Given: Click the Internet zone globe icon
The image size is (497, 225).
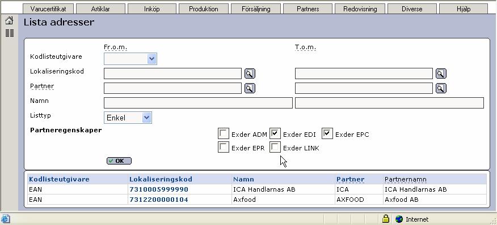Looking at the screenshot, I should pyautogui.click(x=399, y=219).
